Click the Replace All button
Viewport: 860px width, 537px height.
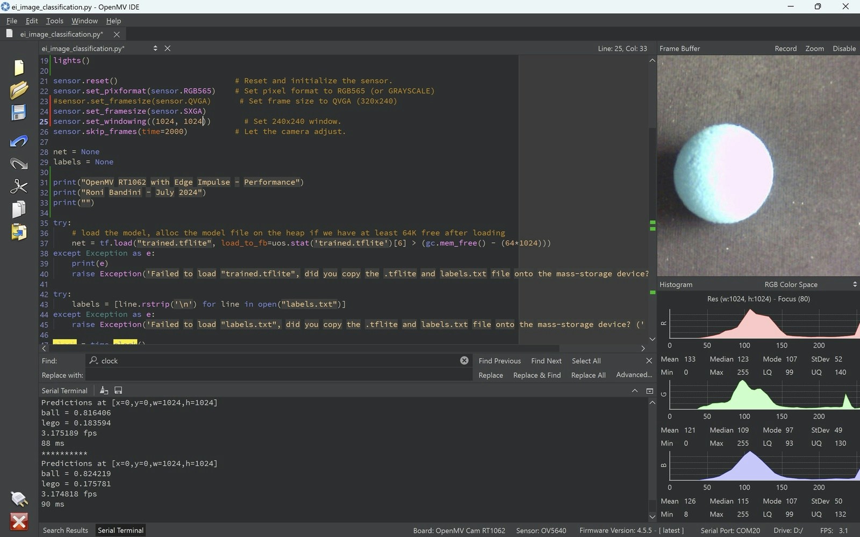coord(588,375)
